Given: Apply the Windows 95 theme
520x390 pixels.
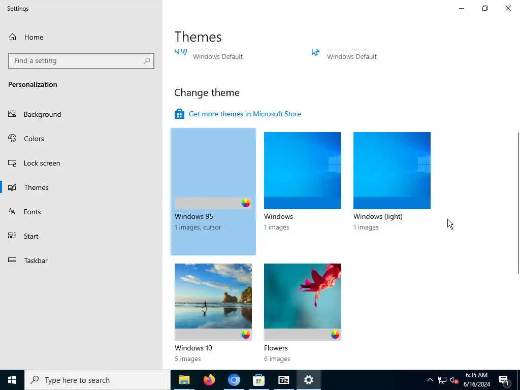Looking at the screenshot, I should pos(213,191).
